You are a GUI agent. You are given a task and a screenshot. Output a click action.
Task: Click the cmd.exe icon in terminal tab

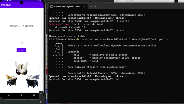[51, 6]
